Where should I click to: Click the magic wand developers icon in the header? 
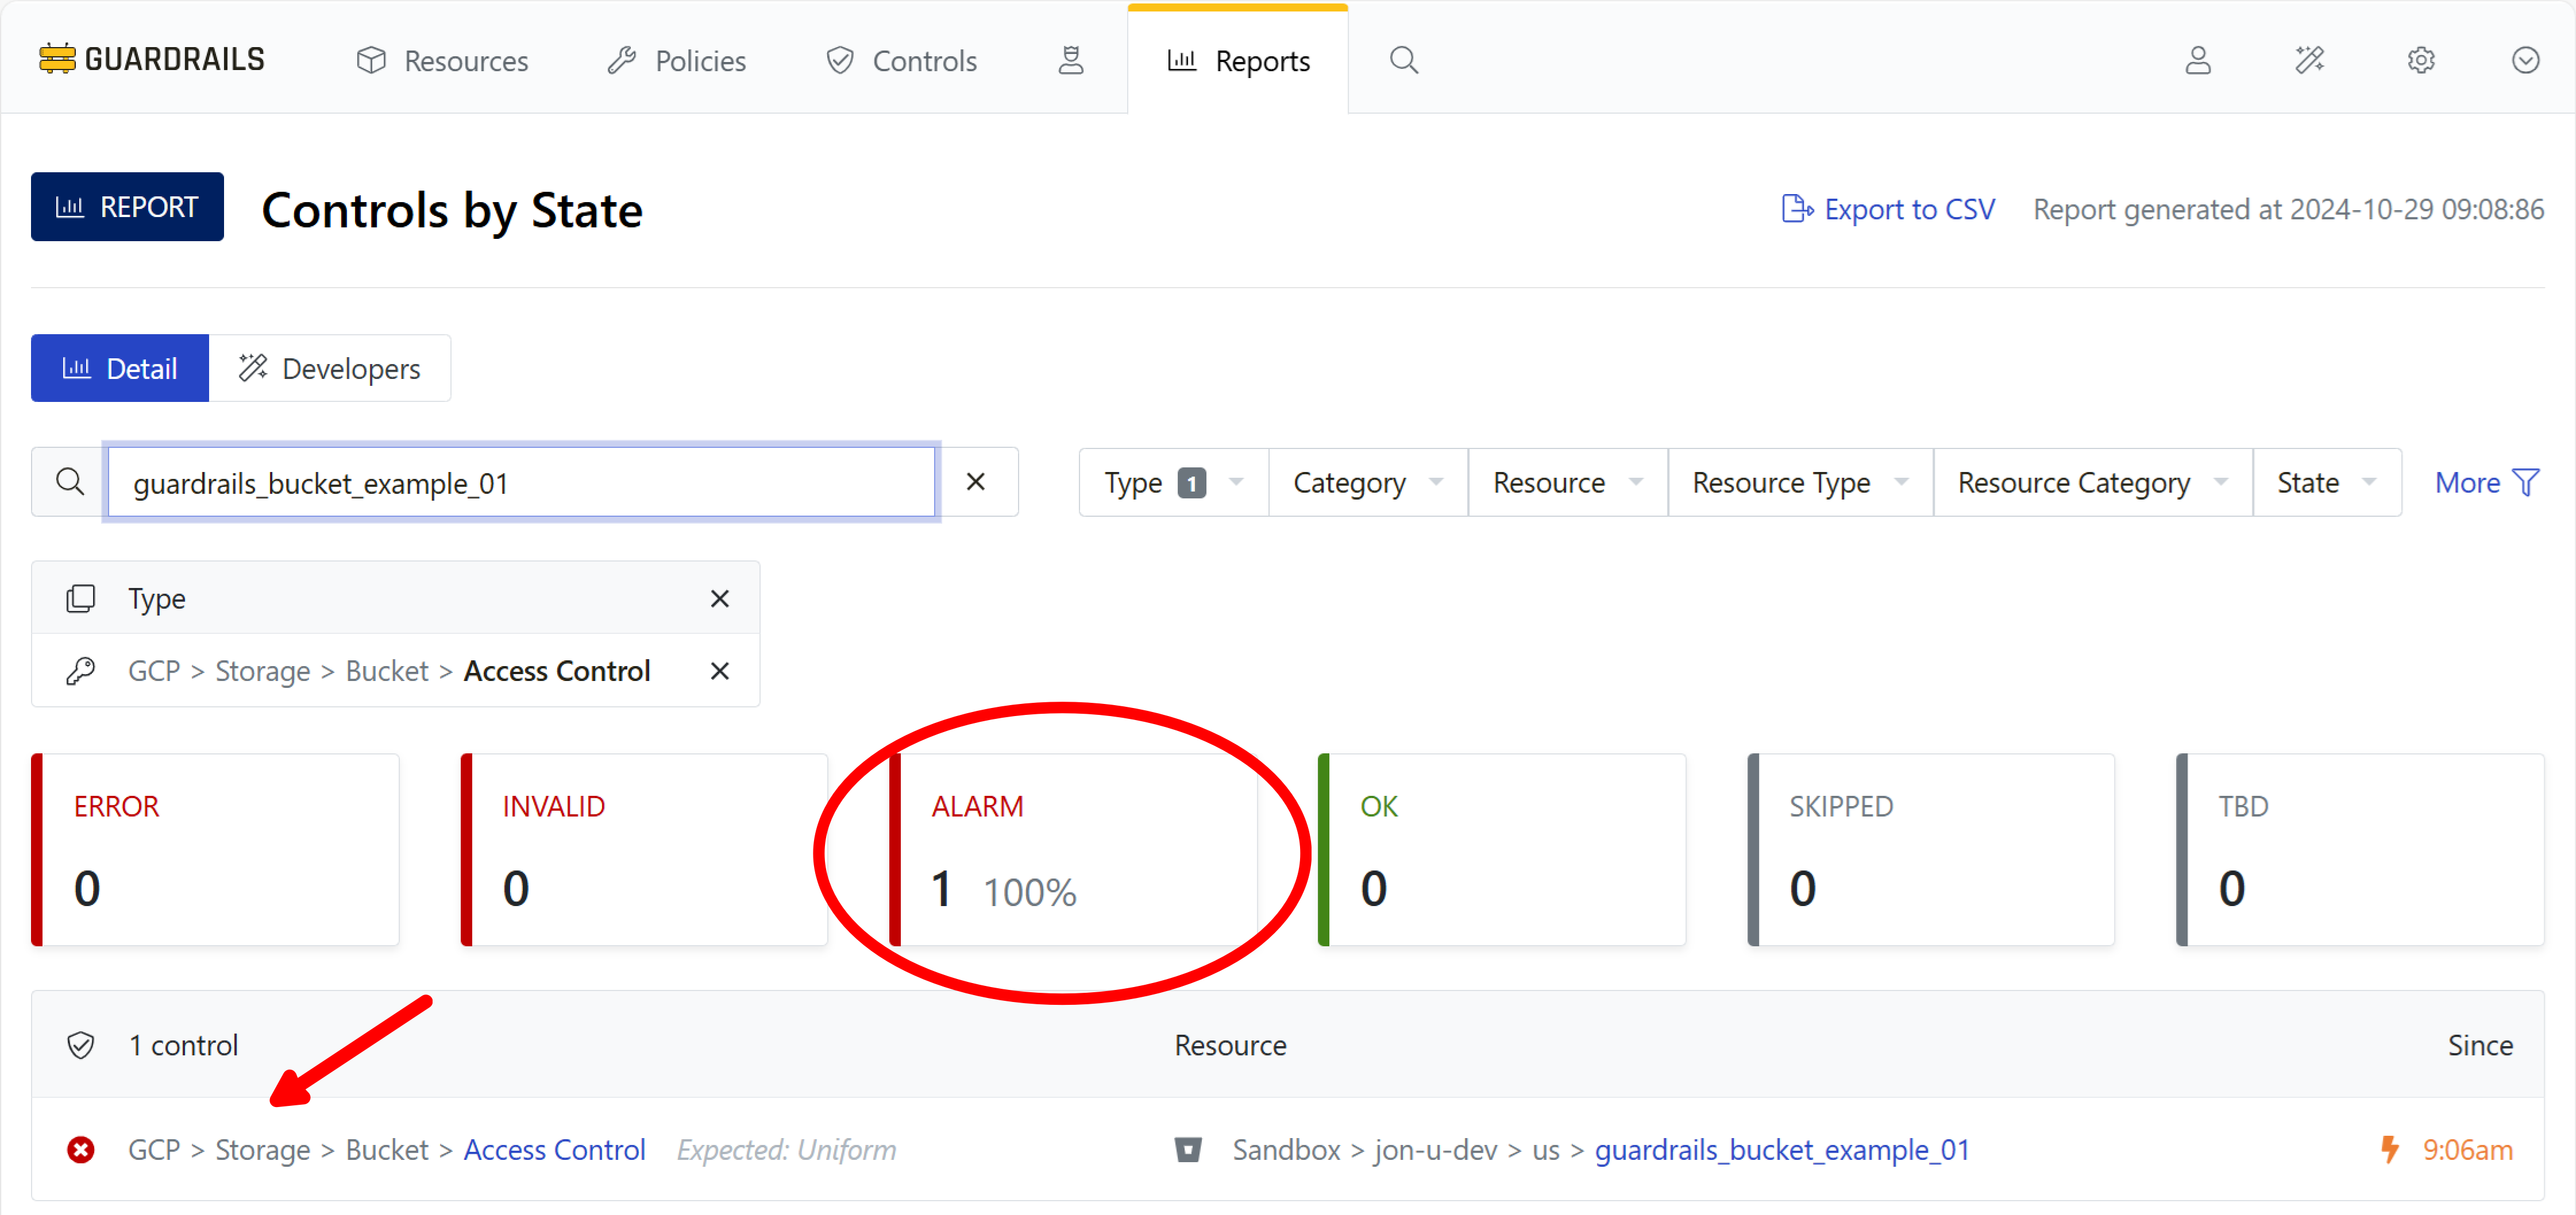tap(2309, 60)
